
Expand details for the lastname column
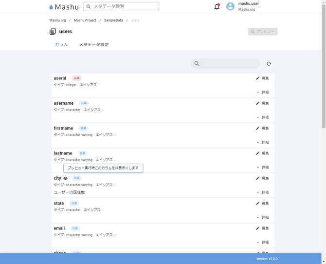coord(262,167)
